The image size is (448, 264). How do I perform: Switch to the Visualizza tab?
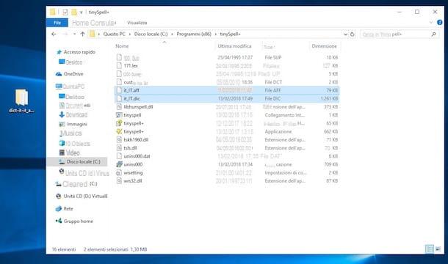point(137,23)
